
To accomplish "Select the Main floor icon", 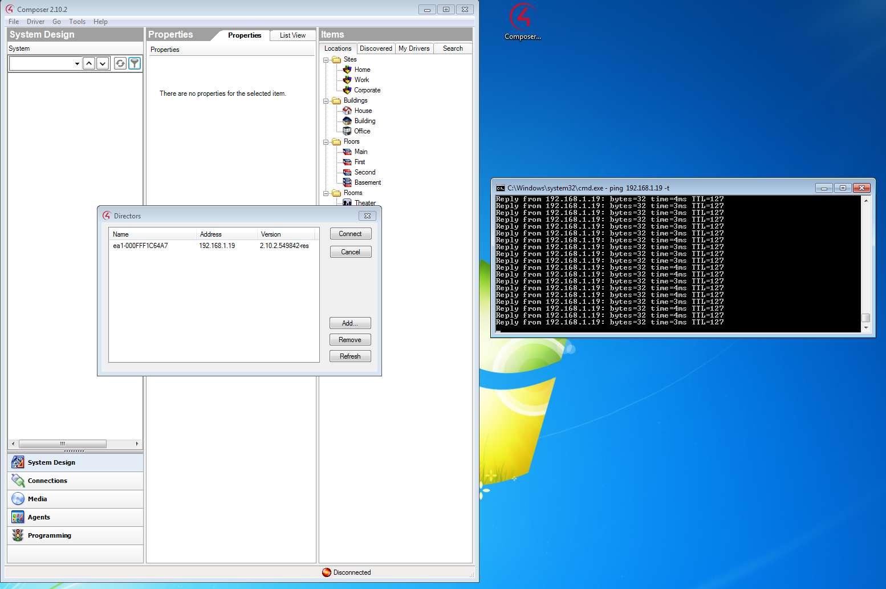I will [x=347, y=152].
